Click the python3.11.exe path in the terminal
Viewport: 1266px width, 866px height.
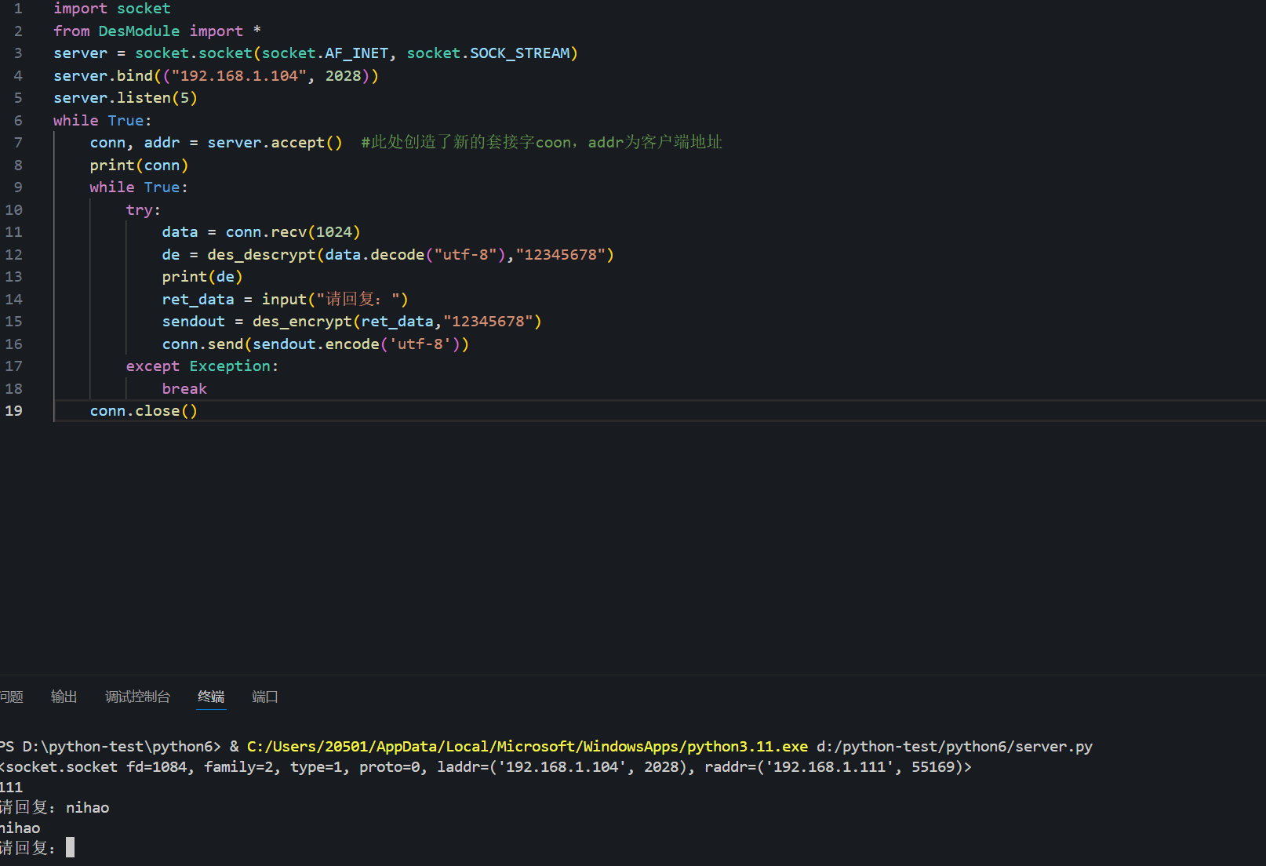[527, 747]
